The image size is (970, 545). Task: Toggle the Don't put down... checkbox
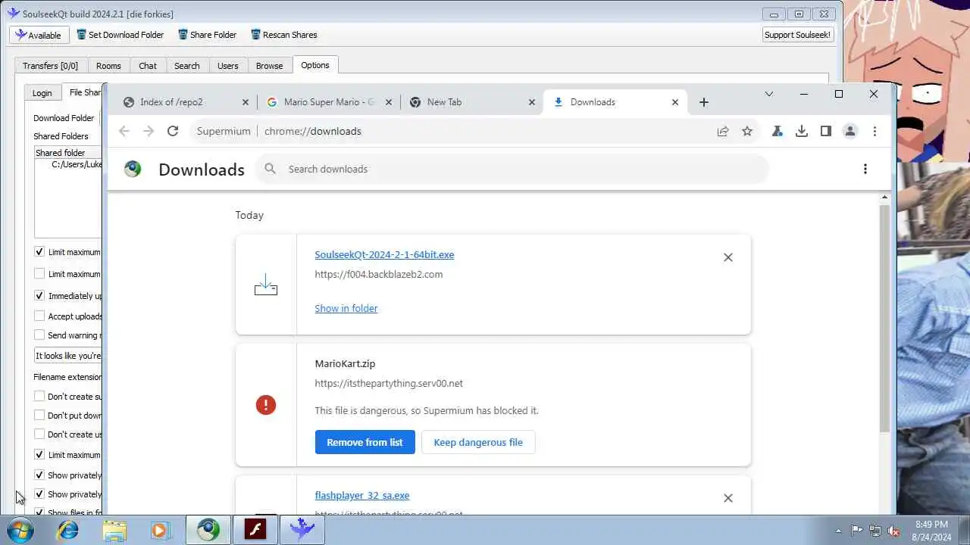(39, 415)
